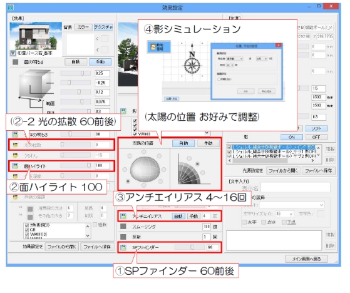Save effect settings with ファイルへ保存

97,247
